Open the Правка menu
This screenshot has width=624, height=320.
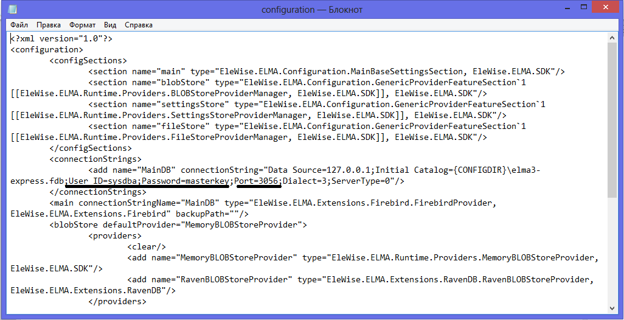click(49, 25)
